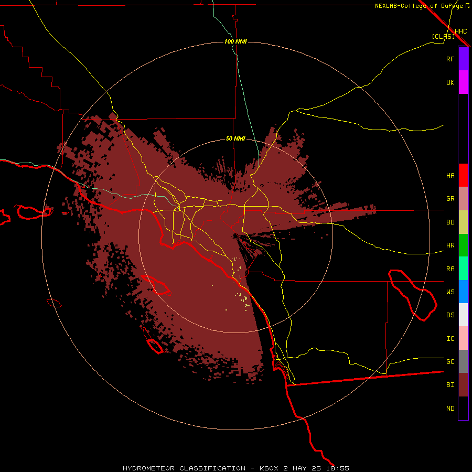Click the BI legend label
Viewport: 472px width, 472px height.
[x=450, y=385]
